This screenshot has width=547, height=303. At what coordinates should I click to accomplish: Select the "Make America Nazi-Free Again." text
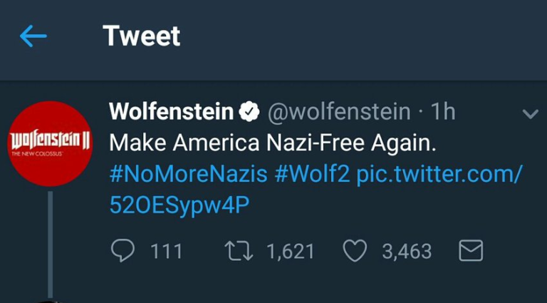click(x=271, y=143)
